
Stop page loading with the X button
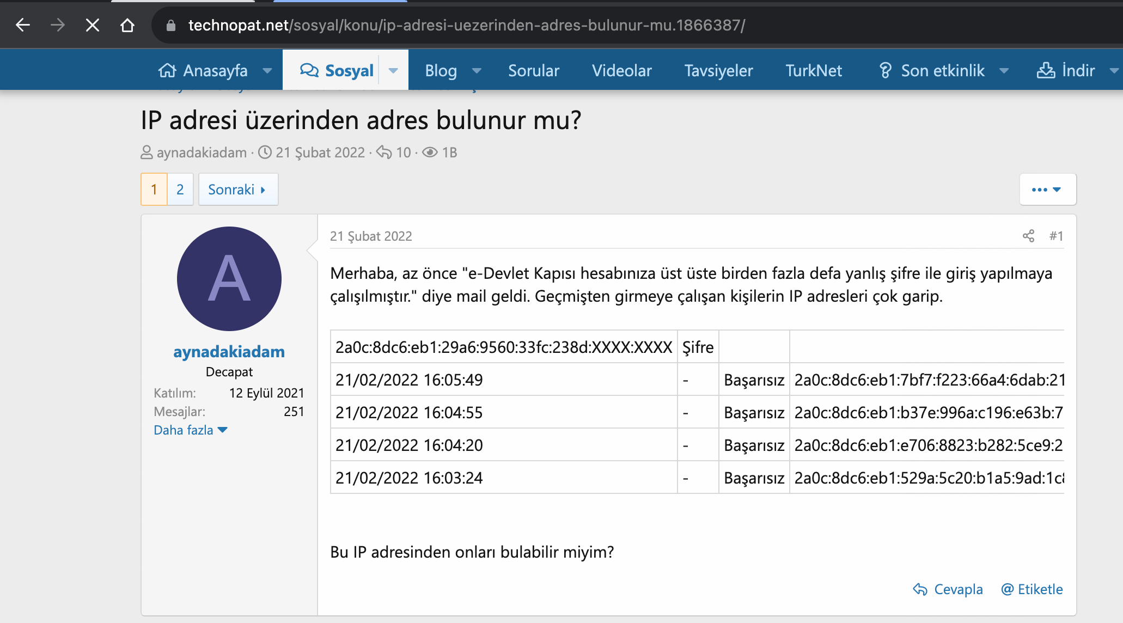pos(93,25)
